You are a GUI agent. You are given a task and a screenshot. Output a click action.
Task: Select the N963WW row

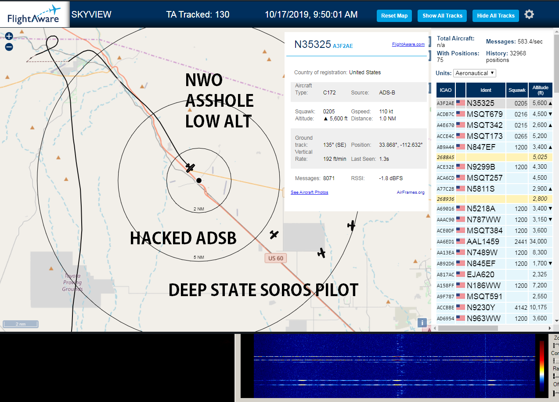click(494, 319)
